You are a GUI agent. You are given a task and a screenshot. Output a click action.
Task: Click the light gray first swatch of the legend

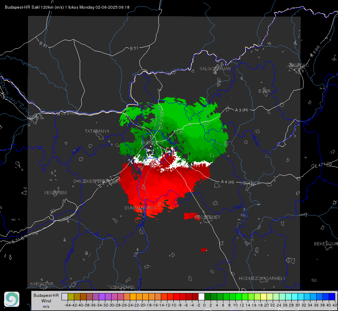tap(65, 296)
